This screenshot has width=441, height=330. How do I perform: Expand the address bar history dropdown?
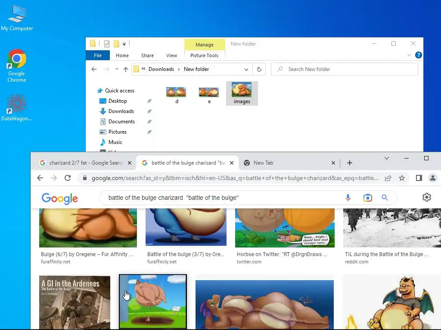click(x=246, y=69)
